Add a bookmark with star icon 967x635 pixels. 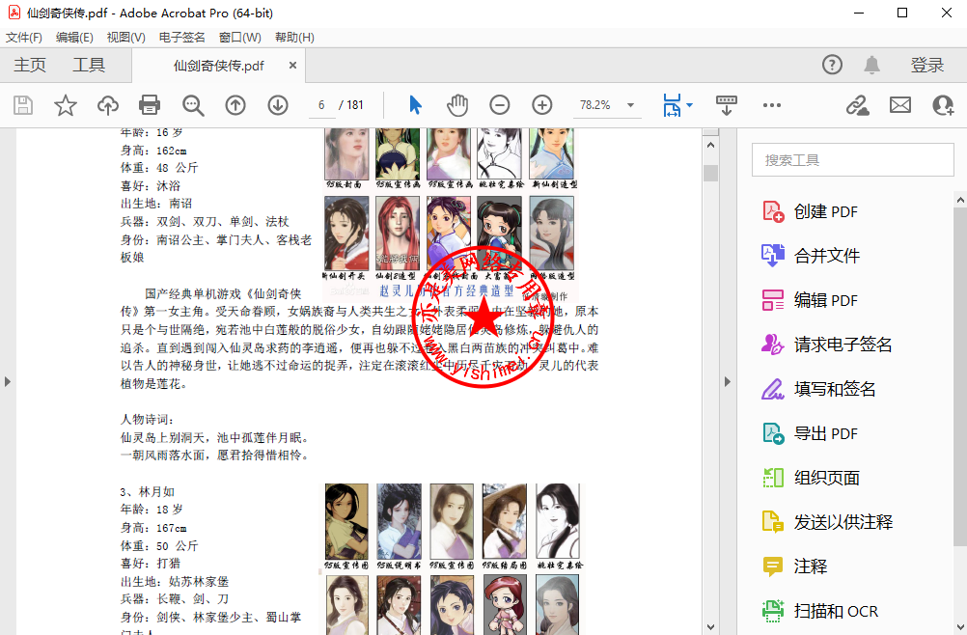tap(66, 105)
